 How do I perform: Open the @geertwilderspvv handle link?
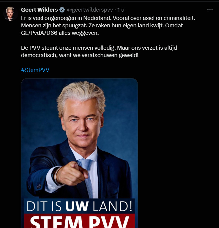90,10
